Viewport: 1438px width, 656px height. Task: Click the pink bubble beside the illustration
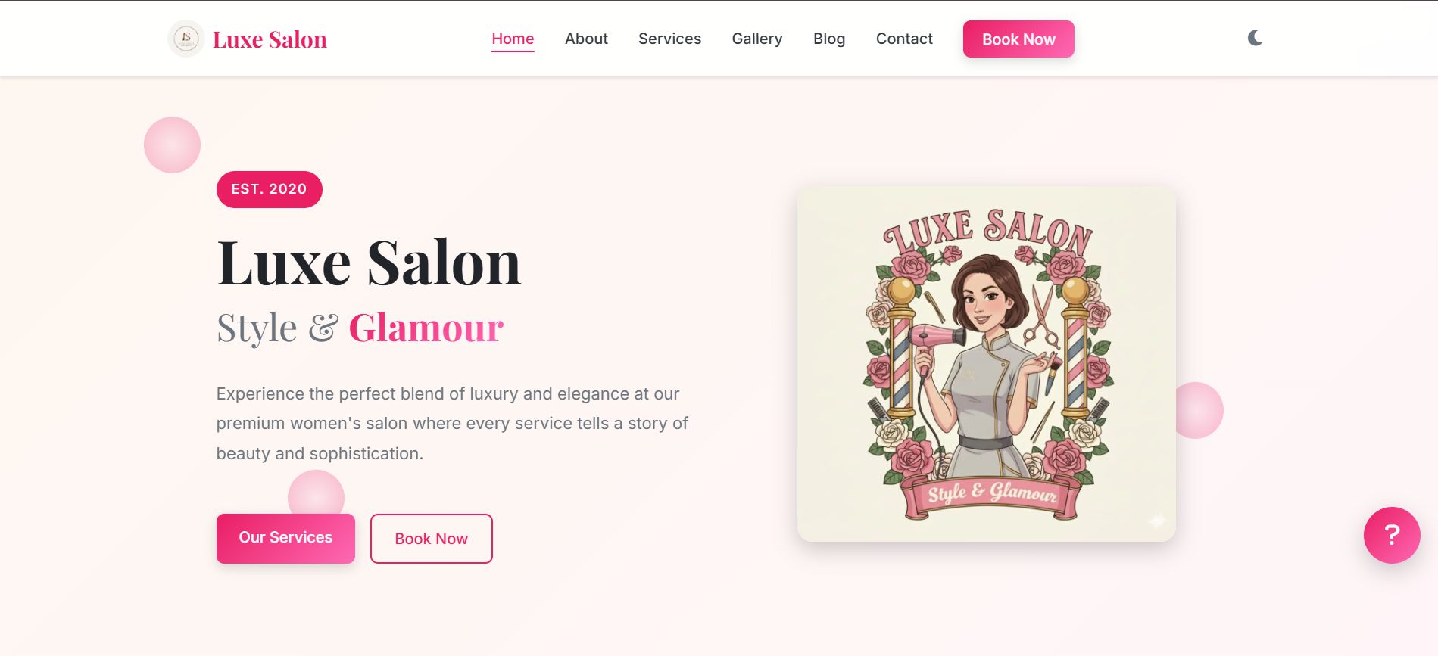click(x=1200, y=410)
